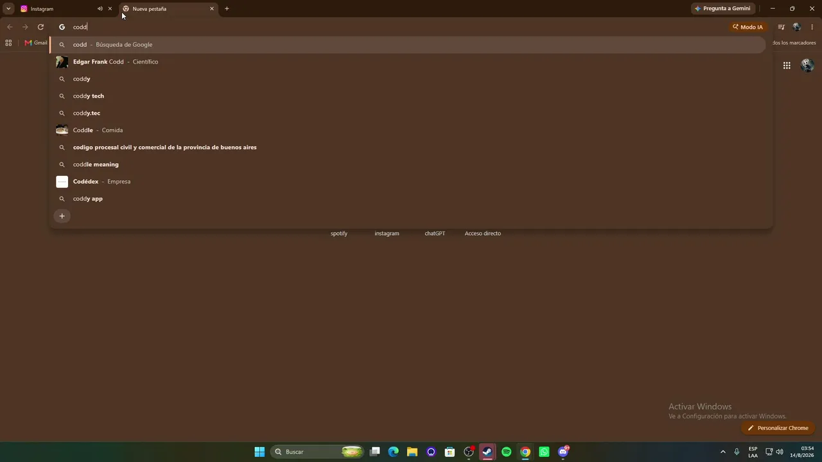Image resolution: width=822 pixels, height=462 pixels.
Task: Click the taskbar Buscar search box
Action: pyautogui.click(x=318, y=452)
